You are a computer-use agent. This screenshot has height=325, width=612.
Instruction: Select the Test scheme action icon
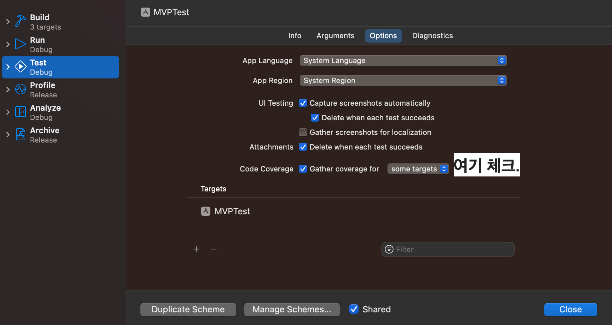(20, 66)
